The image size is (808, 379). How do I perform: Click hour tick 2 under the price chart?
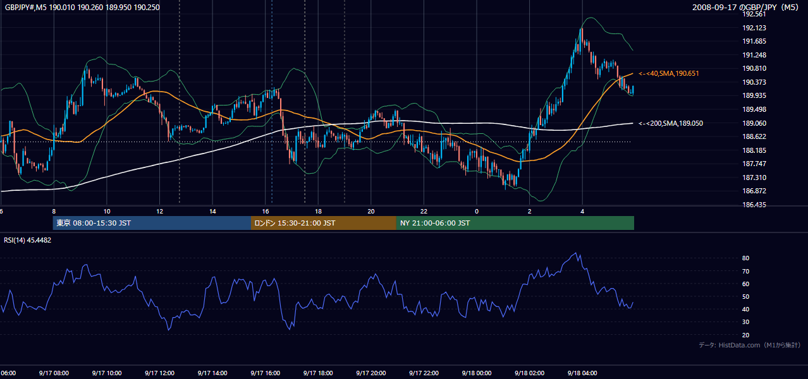(x=530, y=212)
